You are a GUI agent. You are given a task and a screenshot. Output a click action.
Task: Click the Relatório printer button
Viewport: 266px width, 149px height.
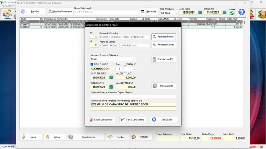click(x=32, y=12)
